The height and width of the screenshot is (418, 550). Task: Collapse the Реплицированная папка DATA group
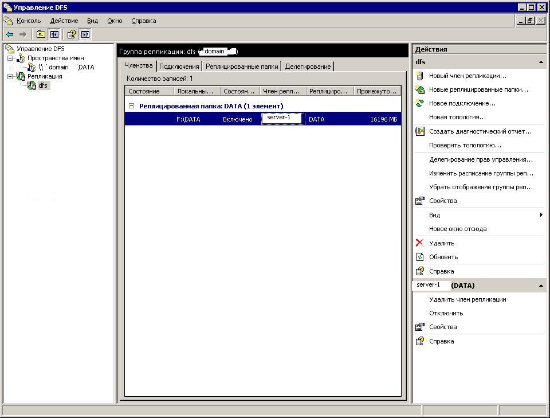pyautogui.click(x=132, y=106)
